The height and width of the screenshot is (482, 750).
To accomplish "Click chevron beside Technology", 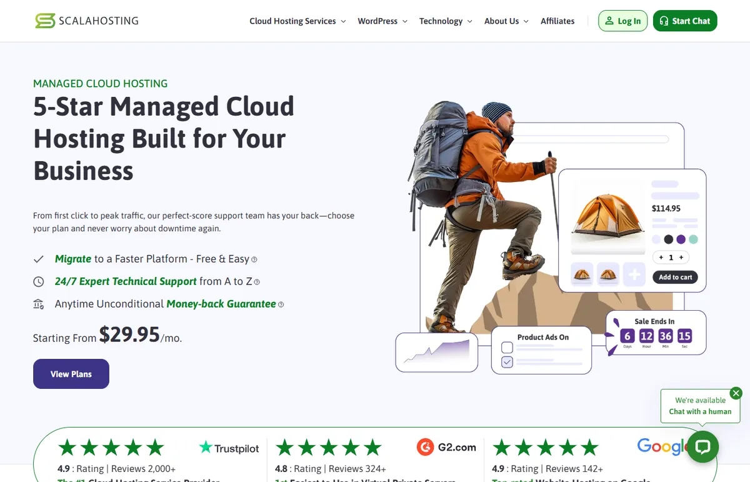I will [469, 21].
